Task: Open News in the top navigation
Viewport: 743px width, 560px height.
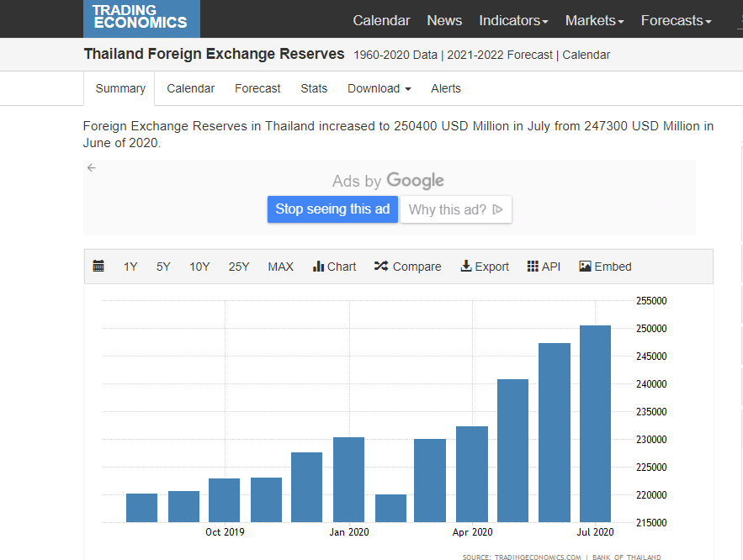Action: coord(444,20)
